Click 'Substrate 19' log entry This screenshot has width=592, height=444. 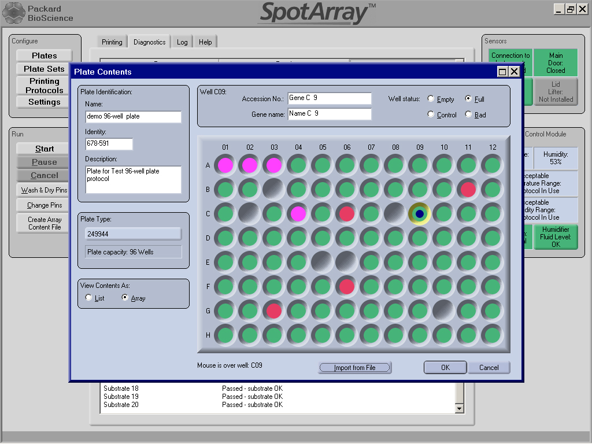[121, 397]
